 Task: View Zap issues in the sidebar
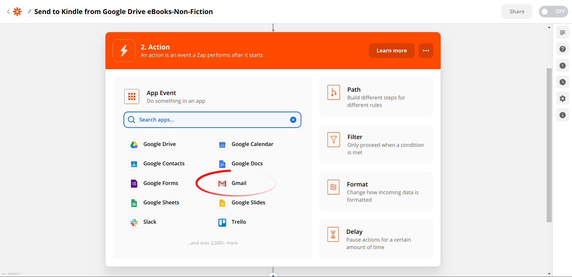point(562,66)
